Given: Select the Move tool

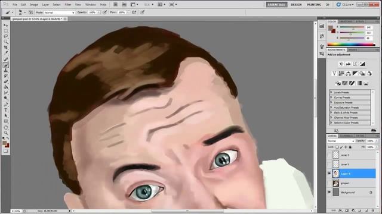Looking at the screenshot, I should 6,25.
